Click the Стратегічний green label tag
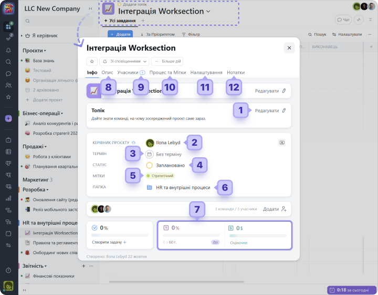This screenshot has height=295, width=378. coord(160,176)
